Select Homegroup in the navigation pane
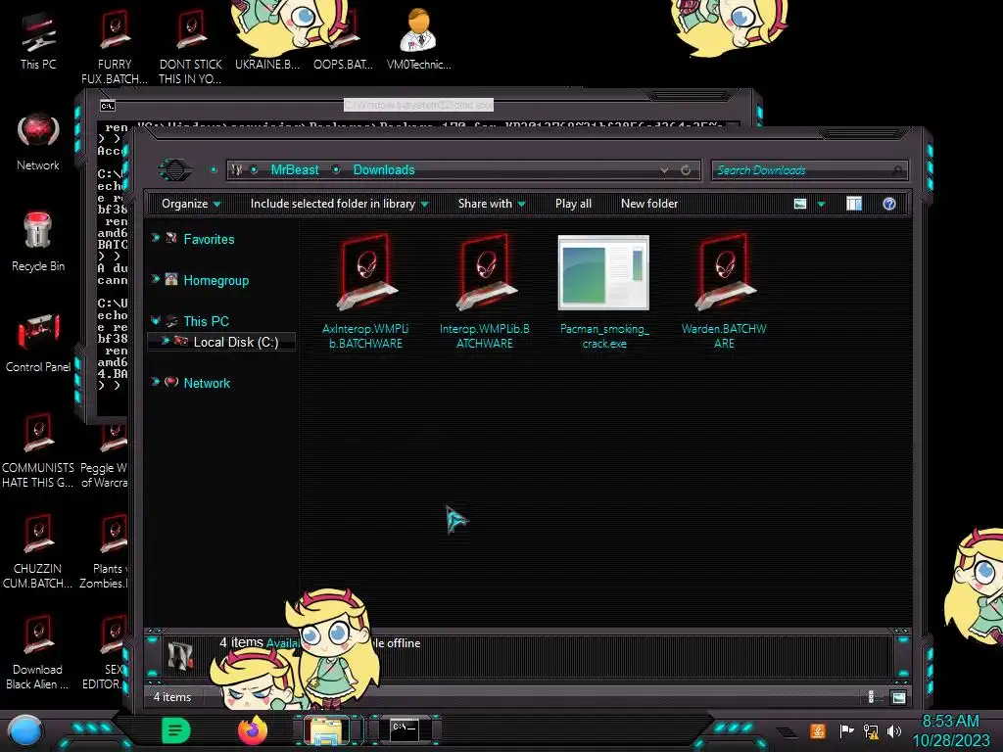This screenshot has width=1003, height=752. point(216,280)
